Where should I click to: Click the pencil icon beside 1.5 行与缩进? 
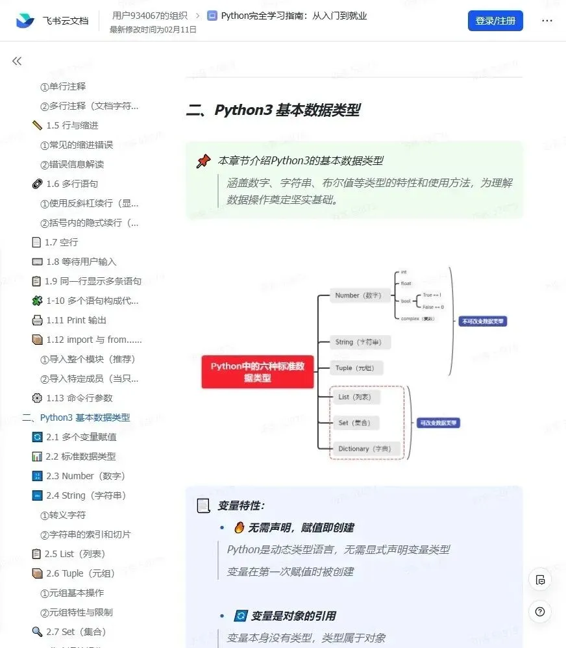click(x=37, y=125)
